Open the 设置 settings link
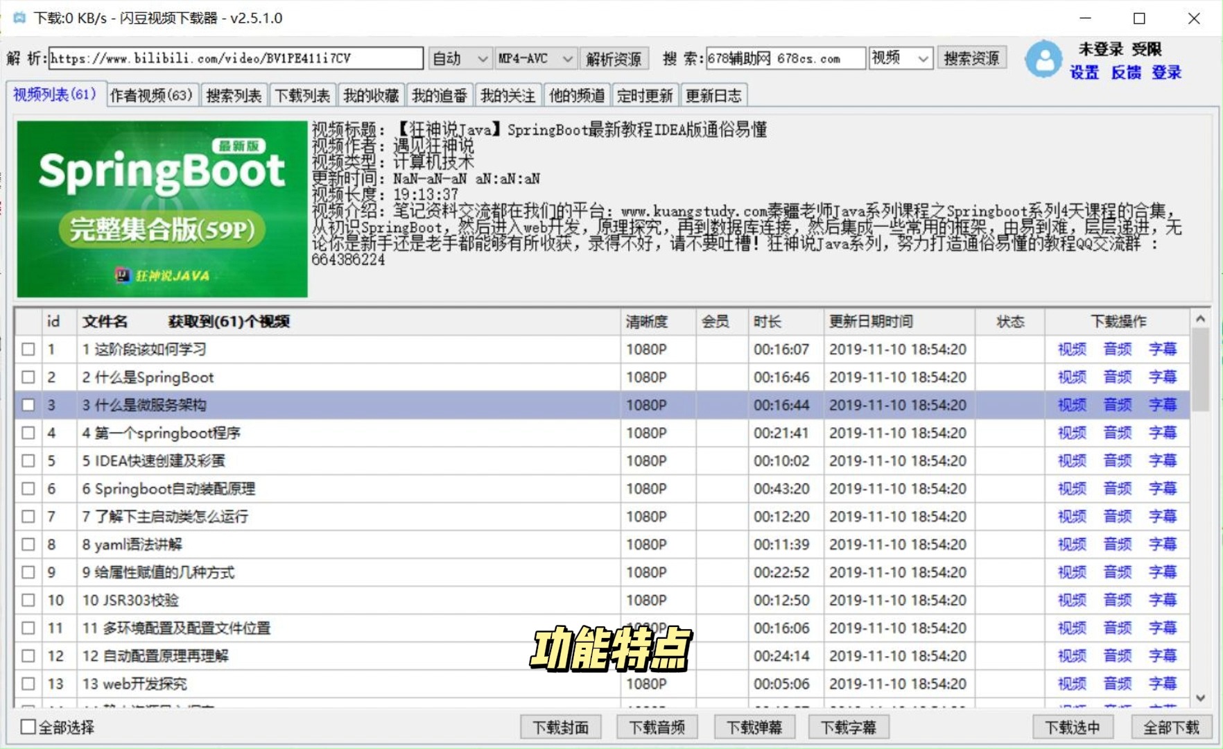The height and width of the screenshot is (749, 1223). point(1084,72)
